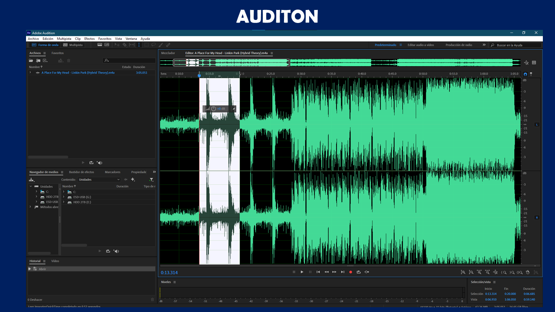The width and height of the screenshot is (555, 312).
Task: Click the Open File folder icon in Archivos
Action: [x=31, y=61]
